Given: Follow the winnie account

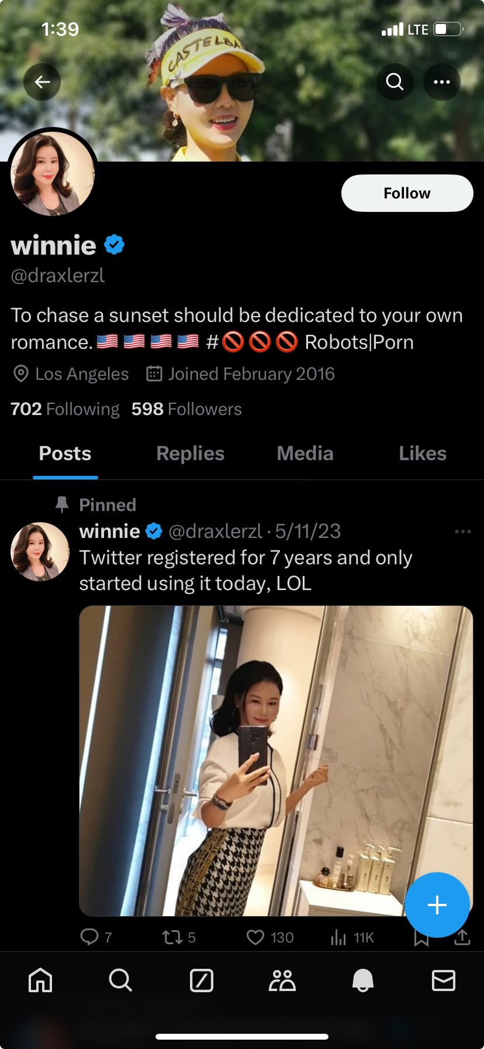Looking at the screenshot, I should point(407,193).
